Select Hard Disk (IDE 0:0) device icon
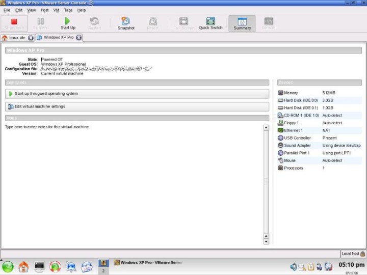The image size is (367, 275). coord(280,100)
